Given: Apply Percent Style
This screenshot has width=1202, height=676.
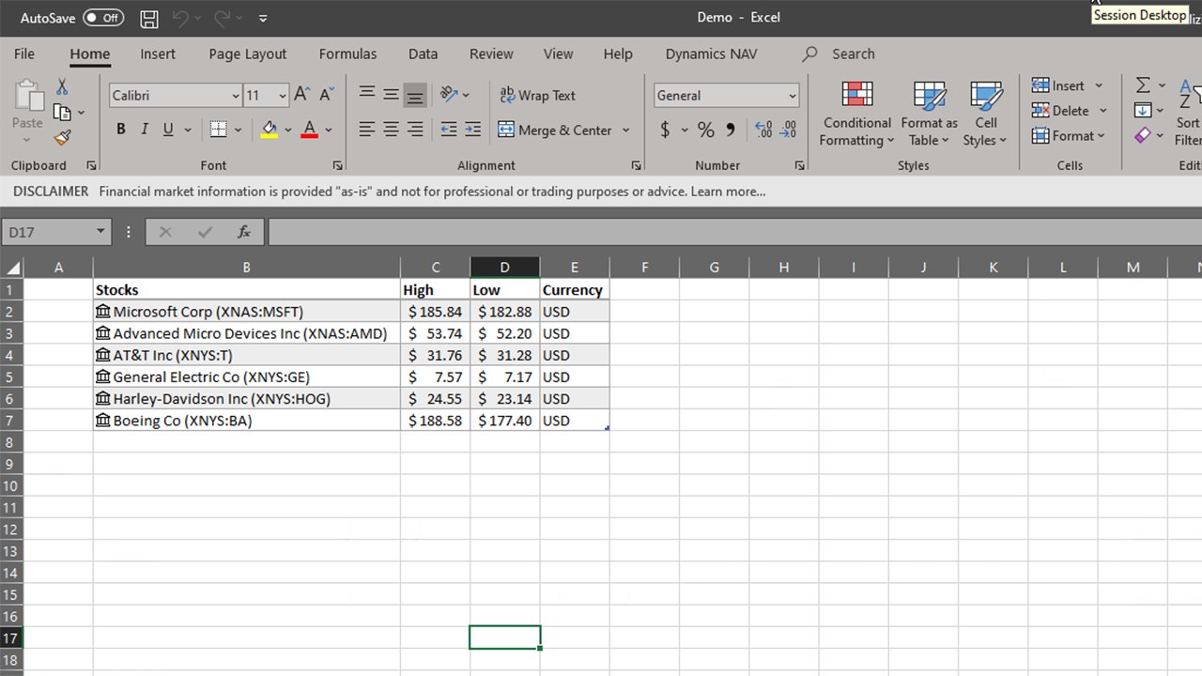Looking at the screenshot, I should (706, 130).
